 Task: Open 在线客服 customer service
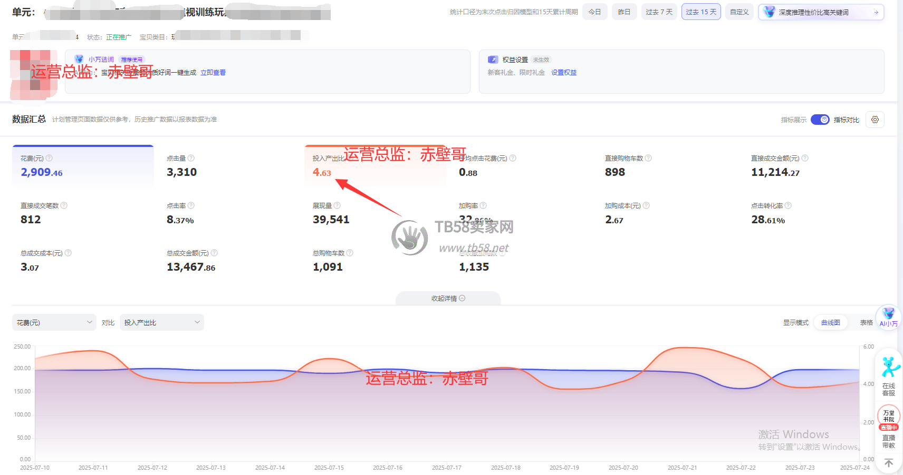[889, 376]
